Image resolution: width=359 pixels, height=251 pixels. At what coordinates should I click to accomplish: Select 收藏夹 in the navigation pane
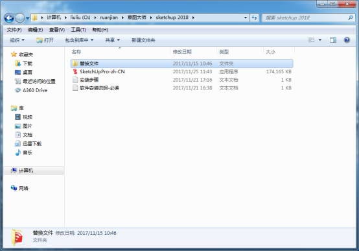pyautogui.click(x=22, y=54)
